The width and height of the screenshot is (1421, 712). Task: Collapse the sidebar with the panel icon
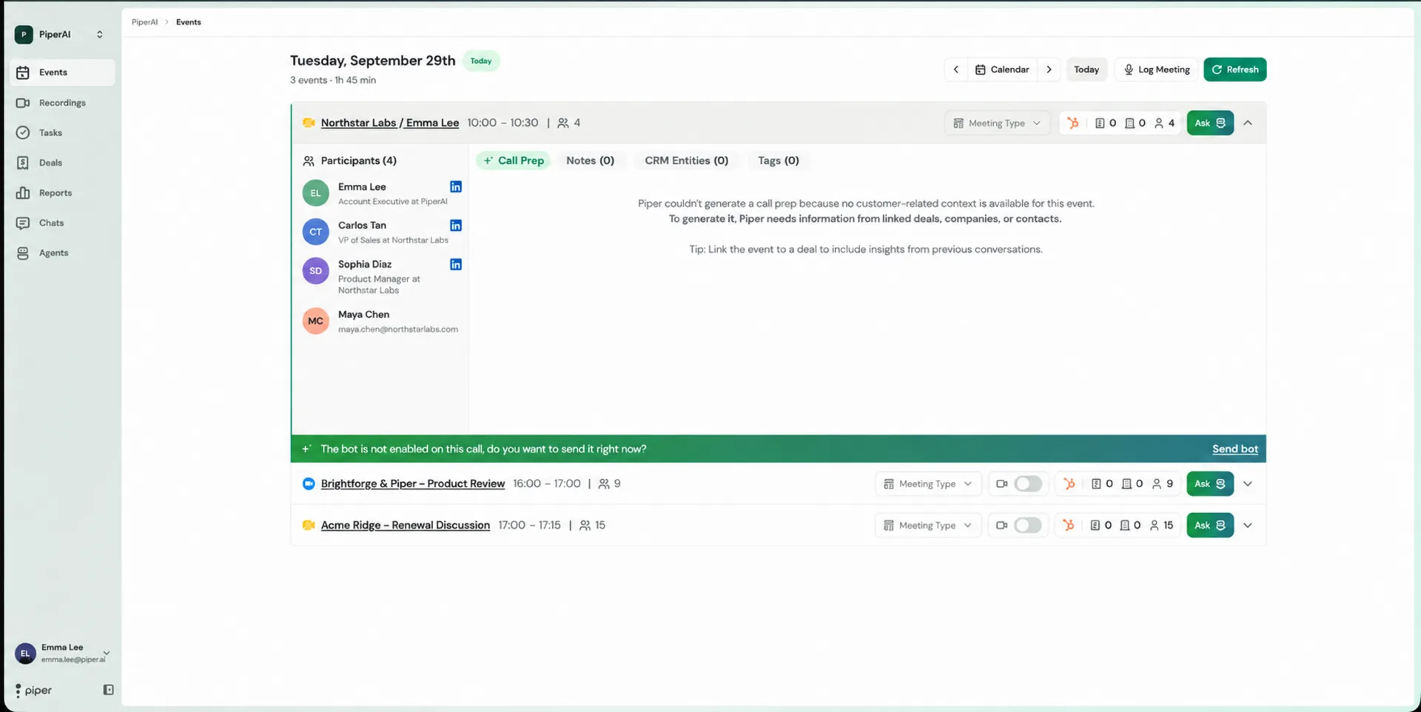(108, 690)
